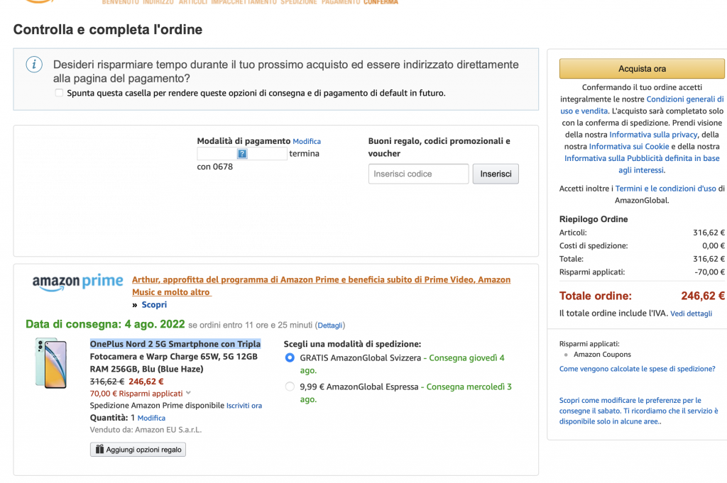This screenshot has width=727, height=483.
Task: Click the question mark card image placeholder
Action: click(x=242, y=154)
